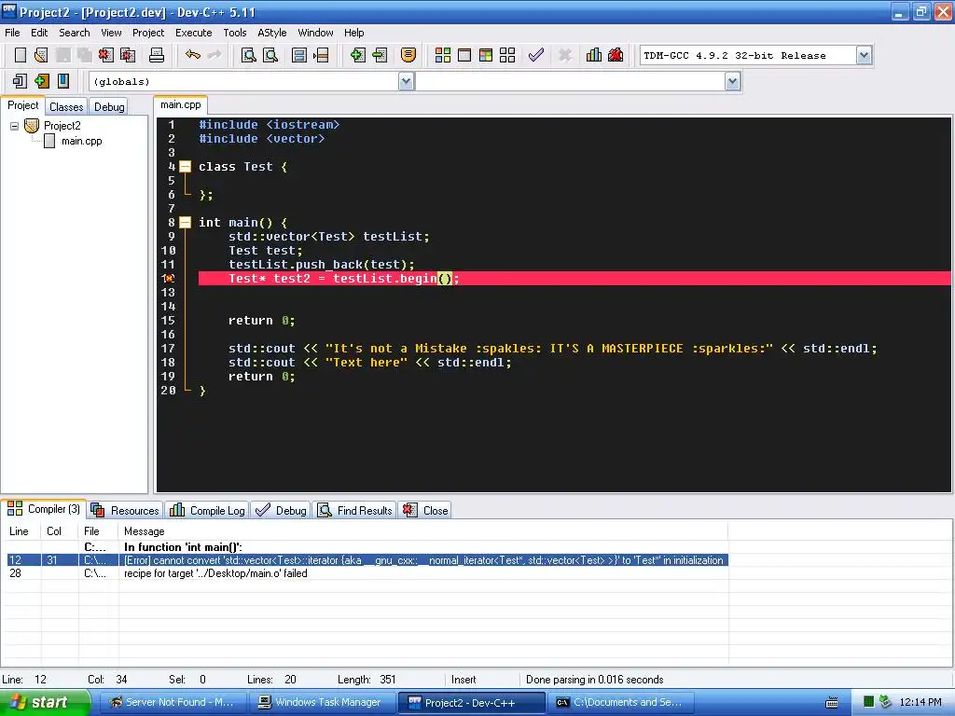The height and width of the screenshot is (716, 955).
Task: Click the Print toolbar icon
Action: point(157,55)
